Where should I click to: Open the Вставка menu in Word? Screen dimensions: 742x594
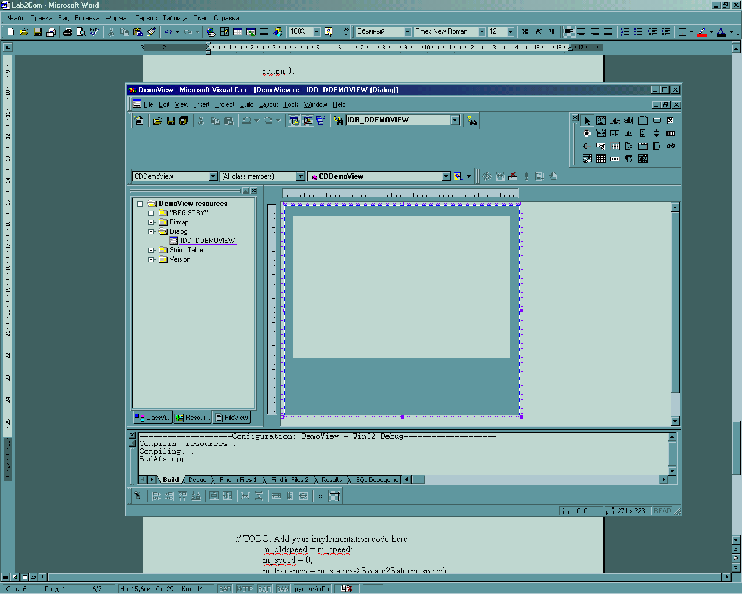(x=87, y=18)
